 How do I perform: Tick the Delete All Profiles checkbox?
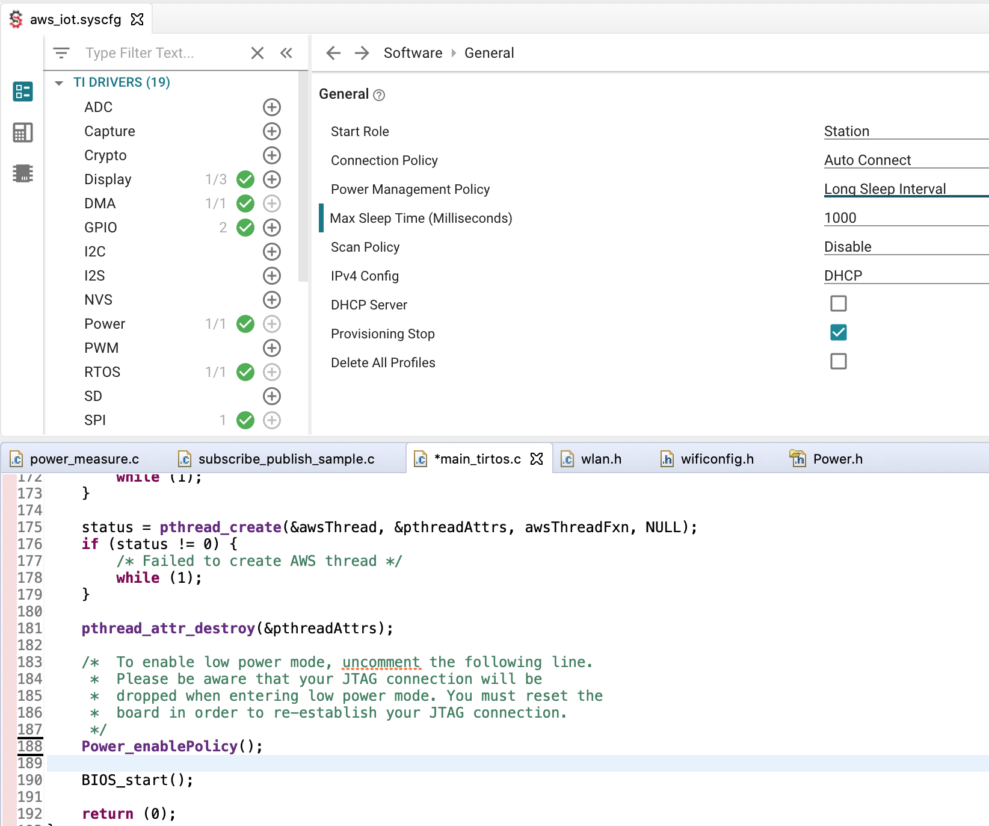[838, 361]
